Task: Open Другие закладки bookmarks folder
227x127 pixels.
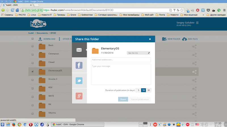Action: (x=216, y=15)
